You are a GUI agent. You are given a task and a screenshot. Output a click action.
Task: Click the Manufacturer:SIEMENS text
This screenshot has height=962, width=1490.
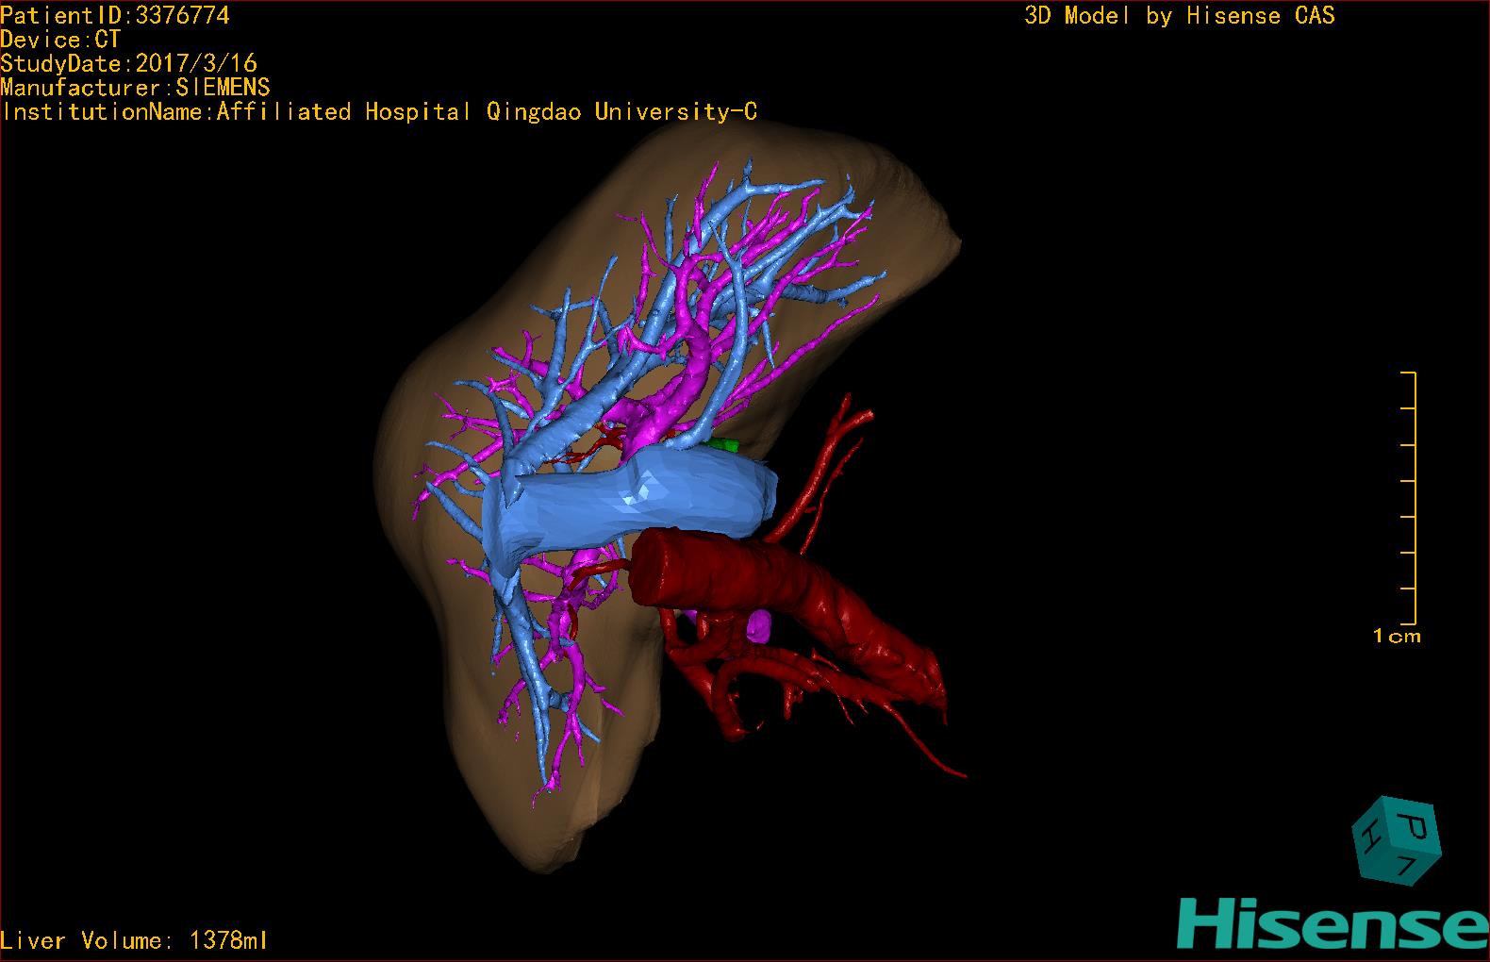(136, 88)
